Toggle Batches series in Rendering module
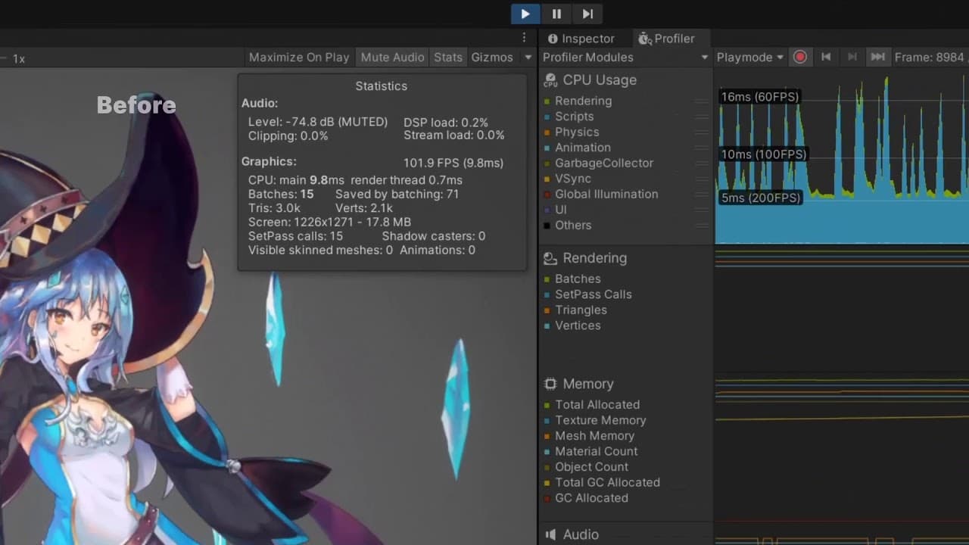 click(x=547, y=279)
